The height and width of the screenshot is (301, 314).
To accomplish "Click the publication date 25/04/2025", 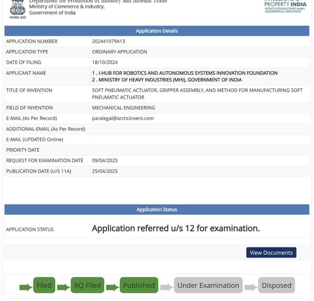I will [x=105, y=171].
